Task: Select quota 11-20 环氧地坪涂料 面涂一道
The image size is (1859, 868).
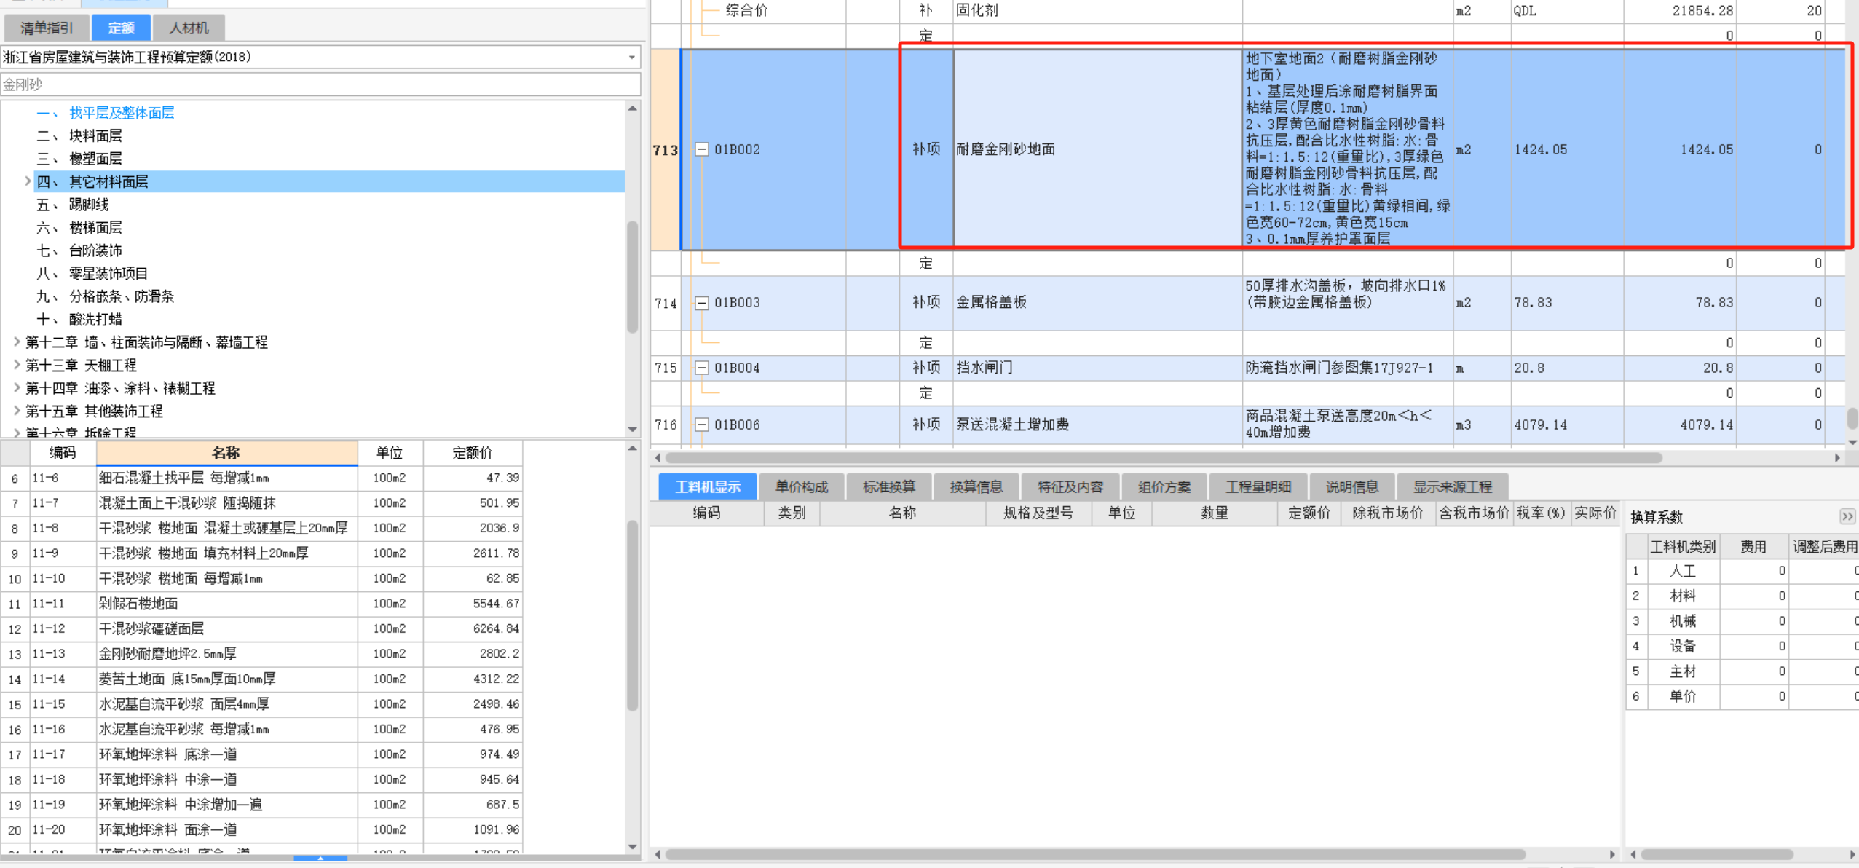Action: 262,830
